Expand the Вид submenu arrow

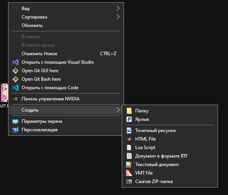(x=118, y=8)
